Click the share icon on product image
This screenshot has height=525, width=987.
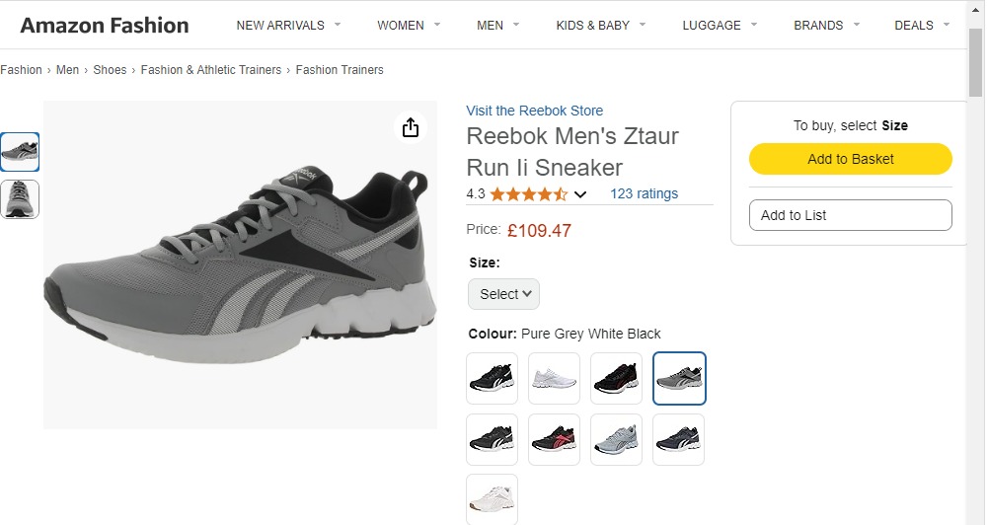pyautogui.click(x=411, y=127)
